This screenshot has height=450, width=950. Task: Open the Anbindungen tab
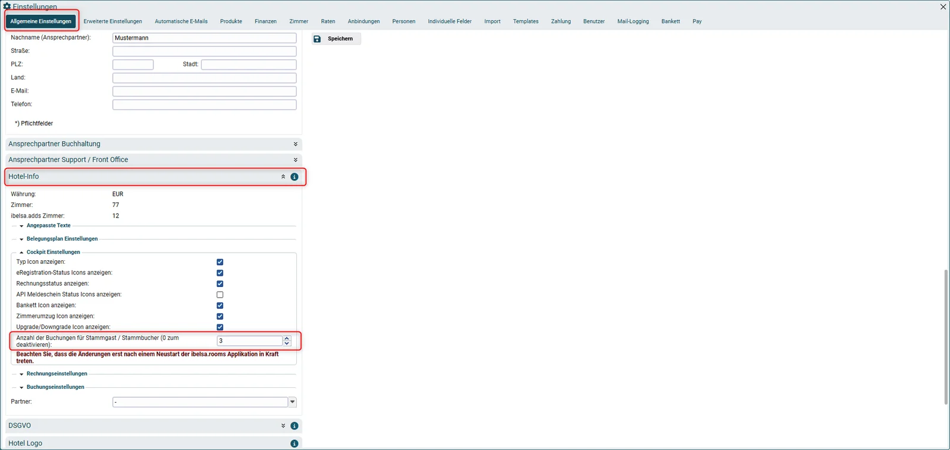[x=364, y=21]
